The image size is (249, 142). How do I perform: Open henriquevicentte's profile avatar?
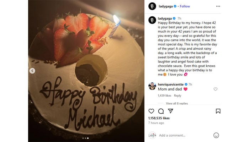click(x=152, y=86)
